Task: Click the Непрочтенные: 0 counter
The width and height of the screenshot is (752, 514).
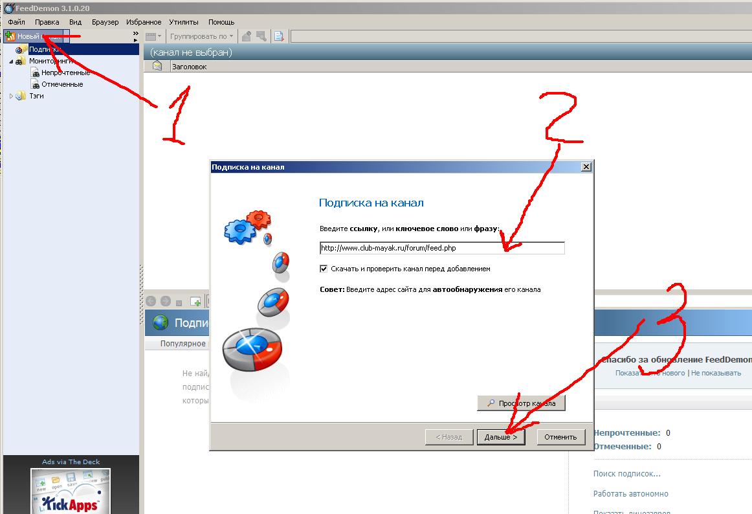Action: pos(632,433)
